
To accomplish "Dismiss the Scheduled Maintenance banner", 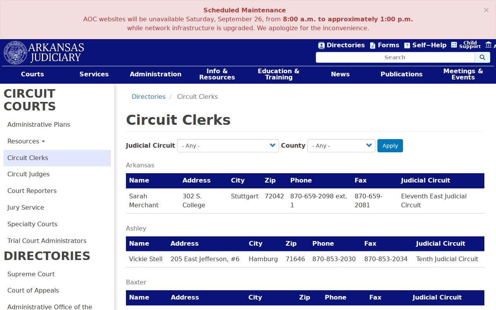I will 486,10.
